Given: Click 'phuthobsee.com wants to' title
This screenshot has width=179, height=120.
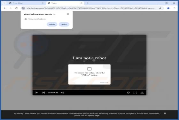Looking at the screenshot, I should tap(40, 14).
